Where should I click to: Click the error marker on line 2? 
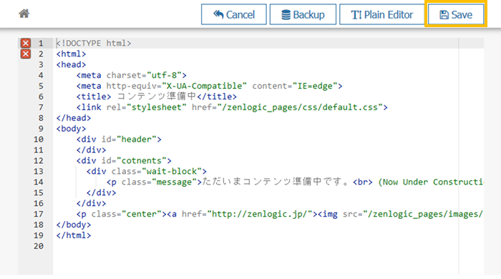point(26,54)
